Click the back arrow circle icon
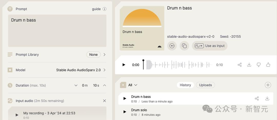The image size is (277, 120). tap(172, 46)
